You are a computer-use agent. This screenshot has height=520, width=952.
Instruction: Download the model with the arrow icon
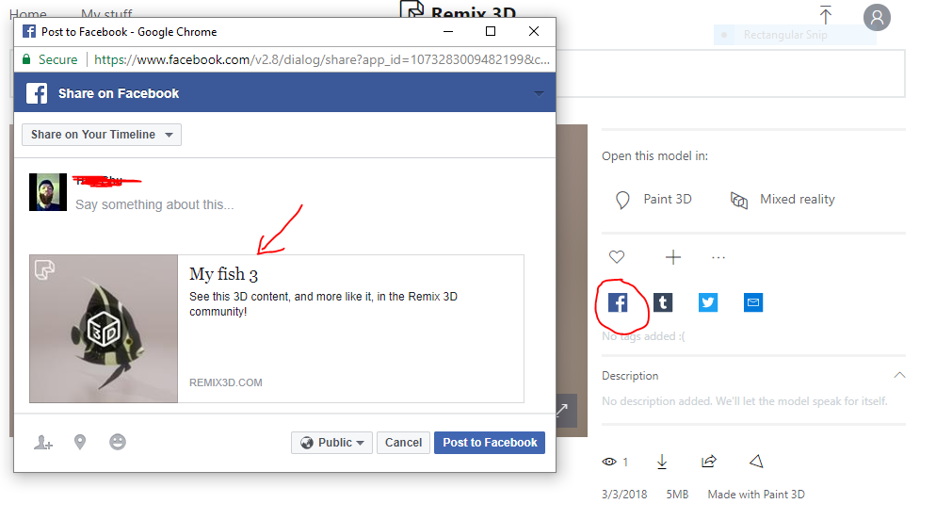(x=662, y=462)
